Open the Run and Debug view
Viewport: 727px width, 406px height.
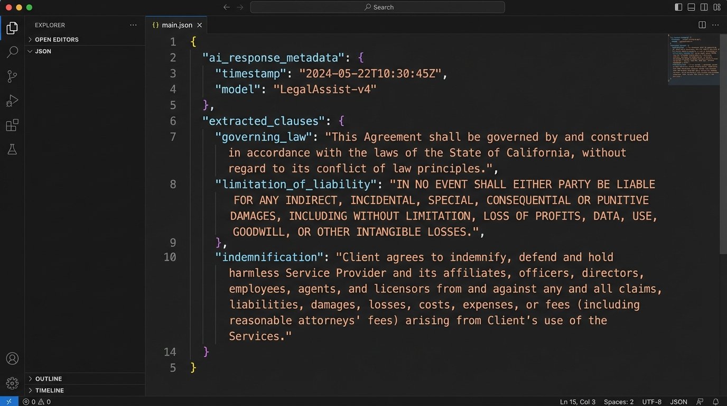tap(12, 100)
